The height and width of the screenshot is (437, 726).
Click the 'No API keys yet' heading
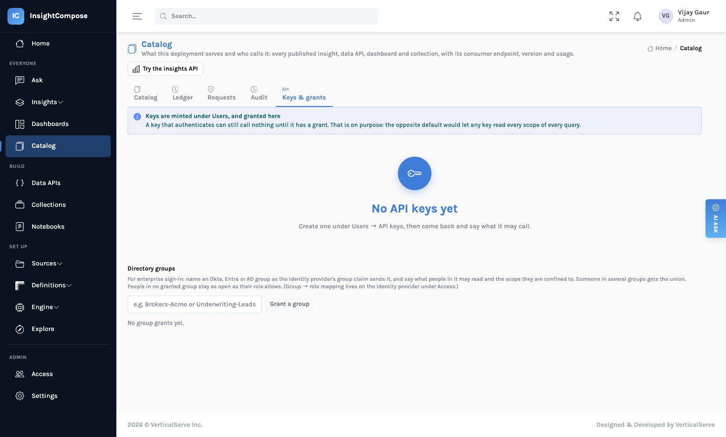[415, 209]
